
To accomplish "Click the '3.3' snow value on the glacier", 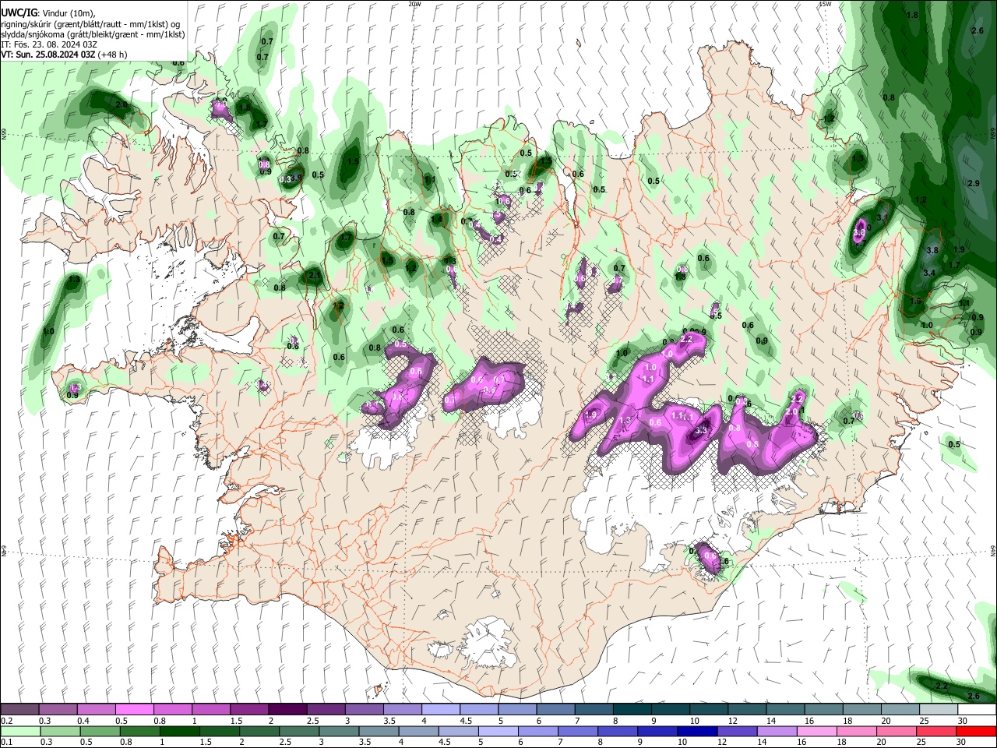I will click(x=701, y=430).
